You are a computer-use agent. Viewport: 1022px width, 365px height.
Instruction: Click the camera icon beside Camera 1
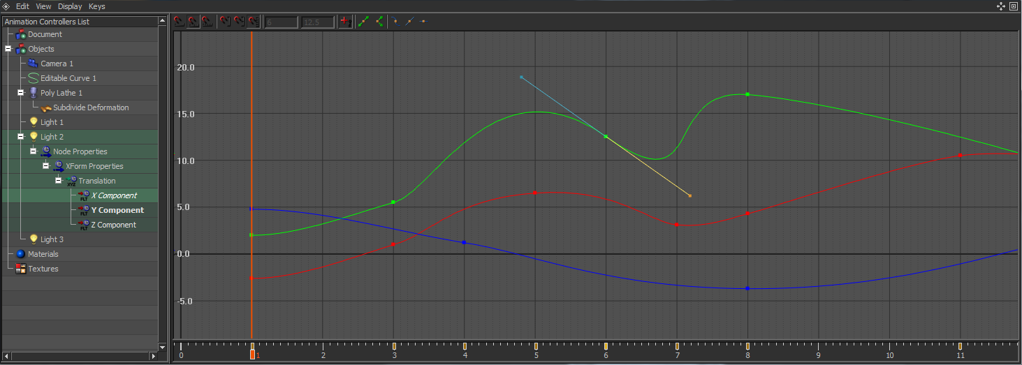tap(33, 64)
